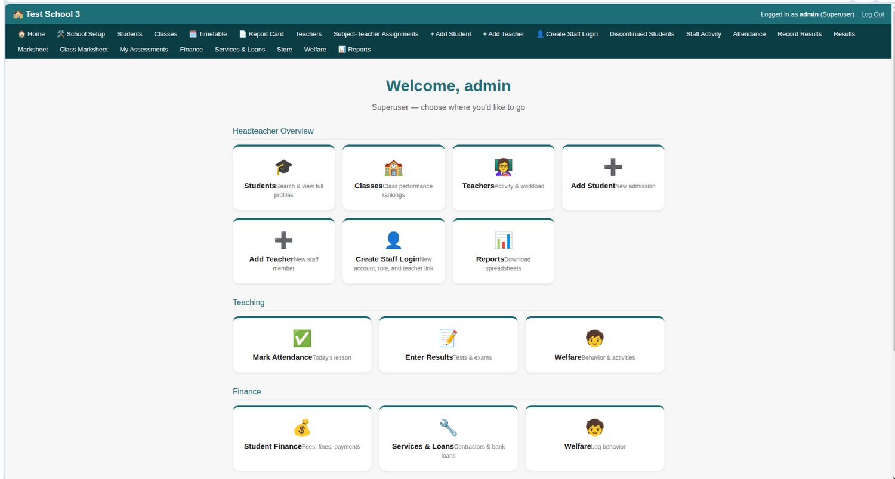
Task: Click the Students card title text
Action: (x=260, y=186)
